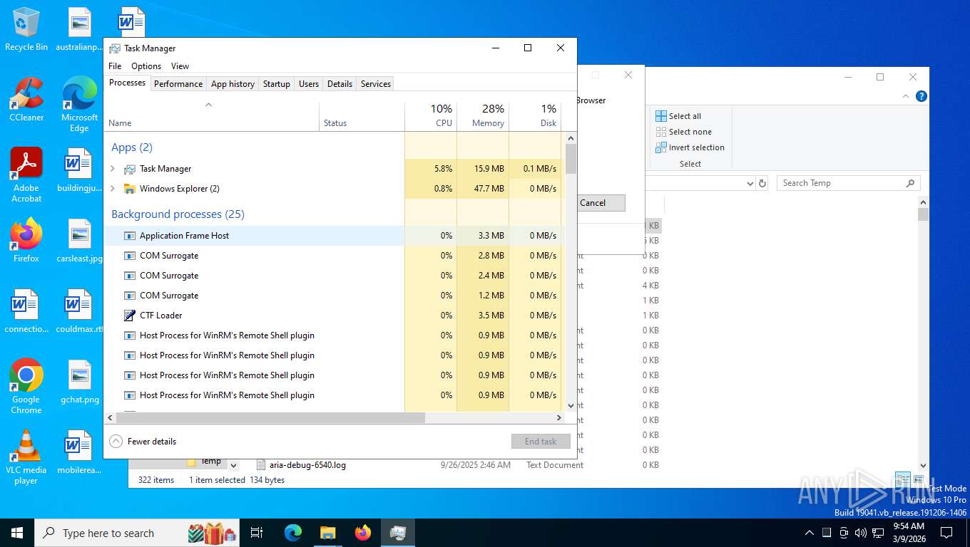Open the Options menu in Task Manager
Viewport: 970px width, 547px height.
(146, 66)
